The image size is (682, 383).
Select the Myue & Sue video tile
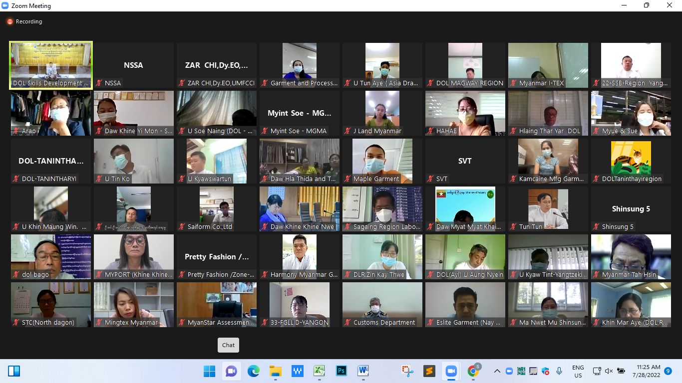pyautogui.click(x=631, y=113)
